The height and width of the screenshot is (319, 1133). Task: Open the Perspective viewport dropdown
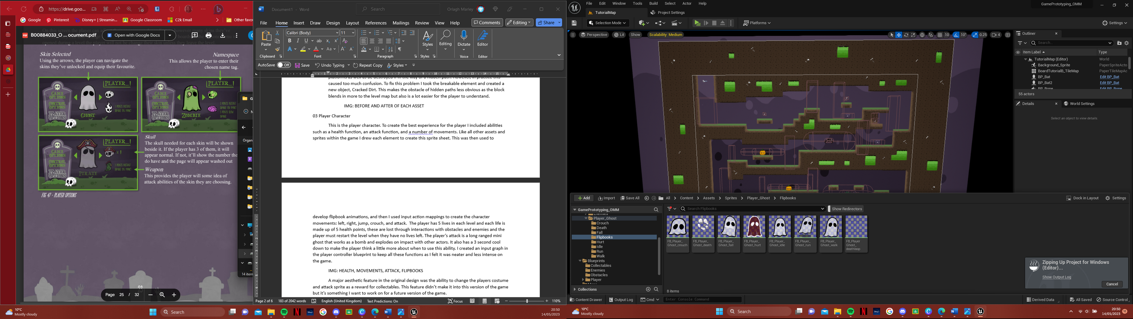(x=594, y=35)
